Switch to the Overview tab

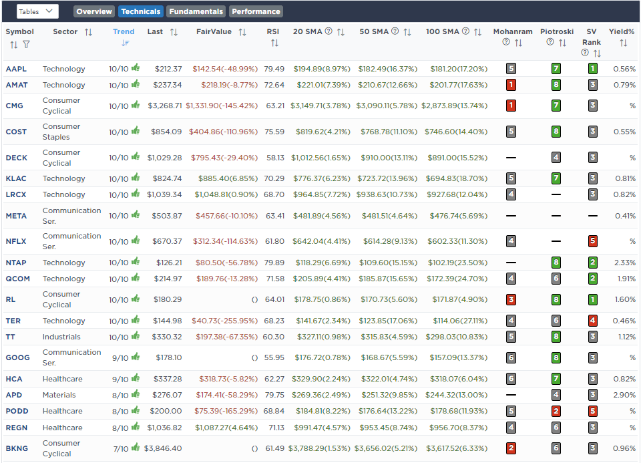94,11
